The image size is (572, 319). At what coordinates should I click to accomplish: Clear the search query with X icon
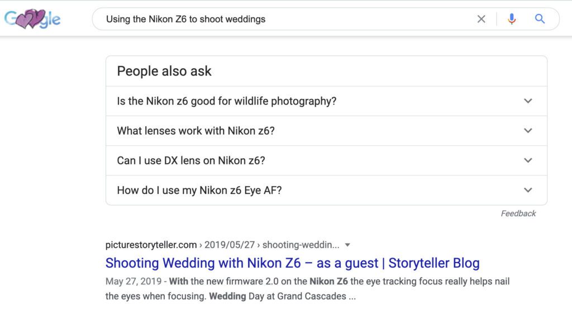tap(481, 19)
